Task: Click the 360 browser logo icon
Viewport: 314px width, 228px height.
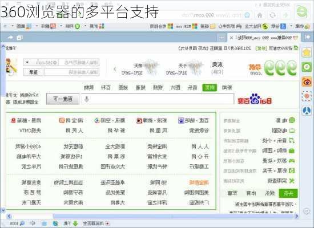Action: pos(302,13)
